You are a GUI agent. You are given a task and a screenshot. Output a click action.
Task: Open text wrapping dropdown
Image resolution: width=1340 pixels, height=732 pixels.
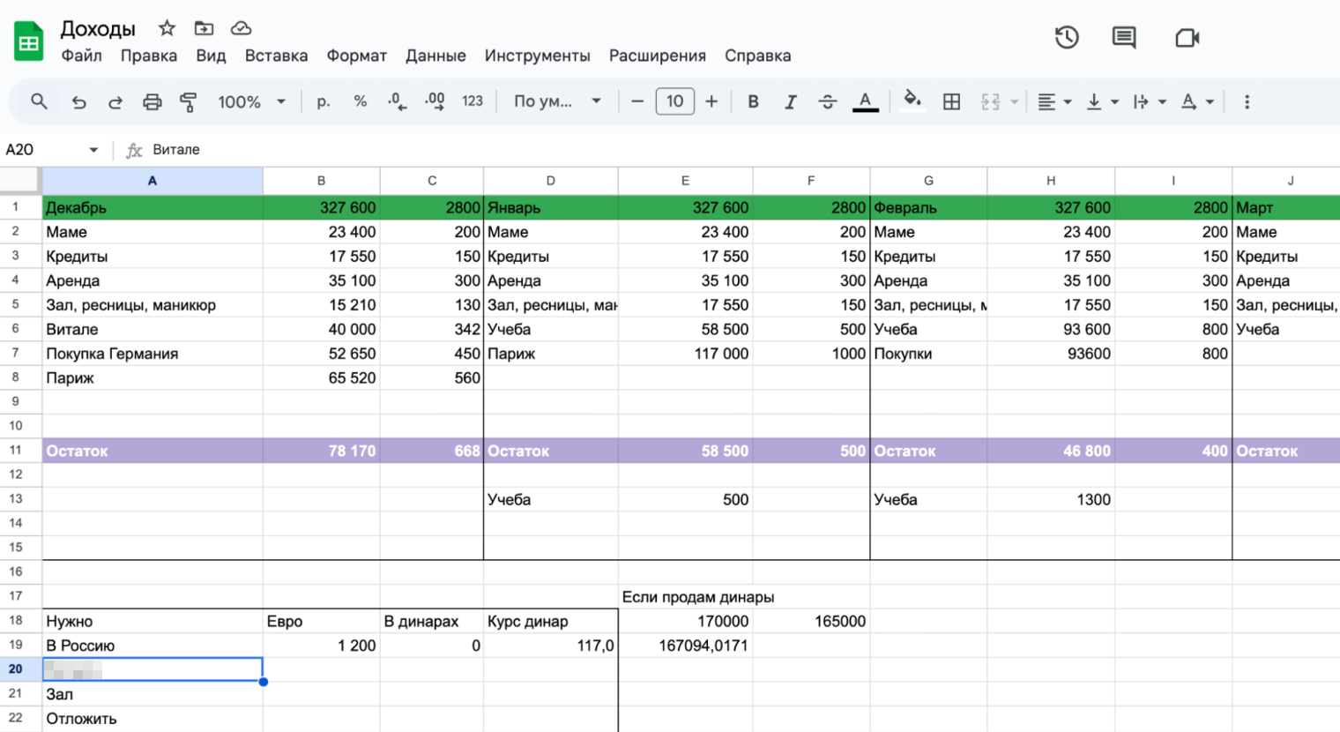click(x=1150, y=101)
